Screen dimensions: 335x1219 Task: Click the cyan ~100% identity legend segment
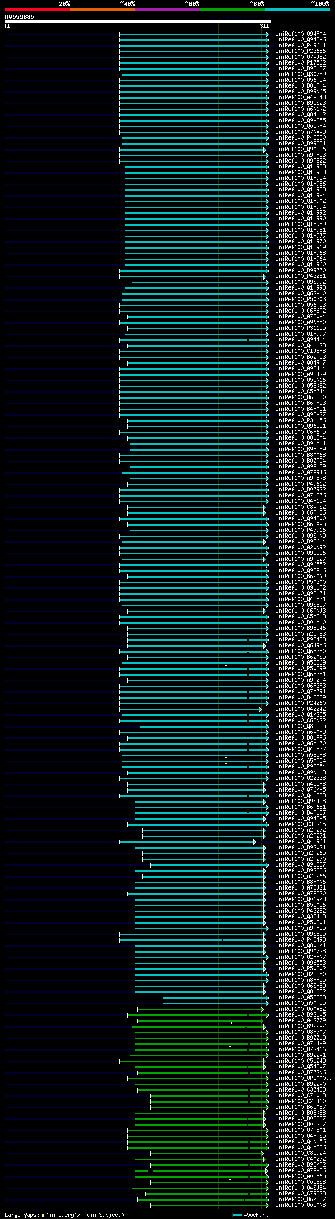click(297, 9)
